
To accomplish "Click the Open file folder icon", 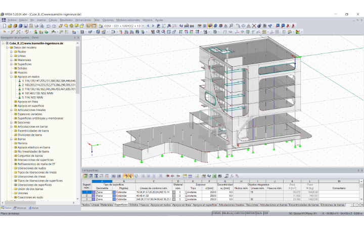I will (x=10, y=26).
